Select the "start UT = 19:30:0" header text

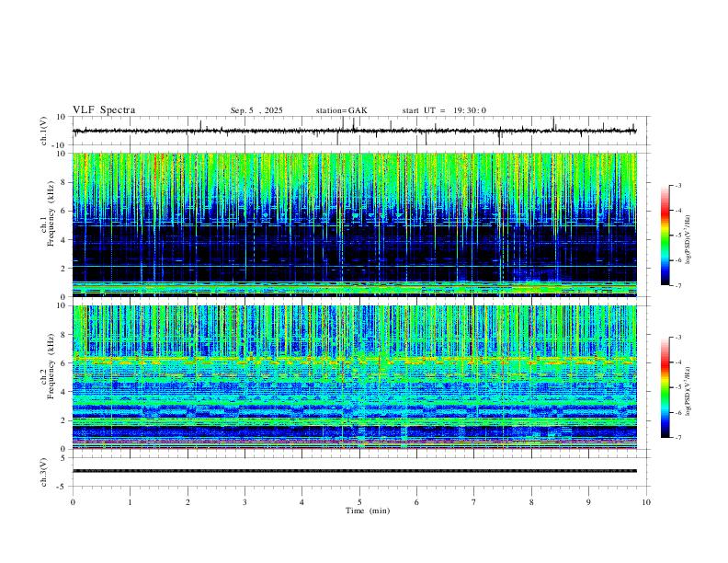(x=444, y=110)
